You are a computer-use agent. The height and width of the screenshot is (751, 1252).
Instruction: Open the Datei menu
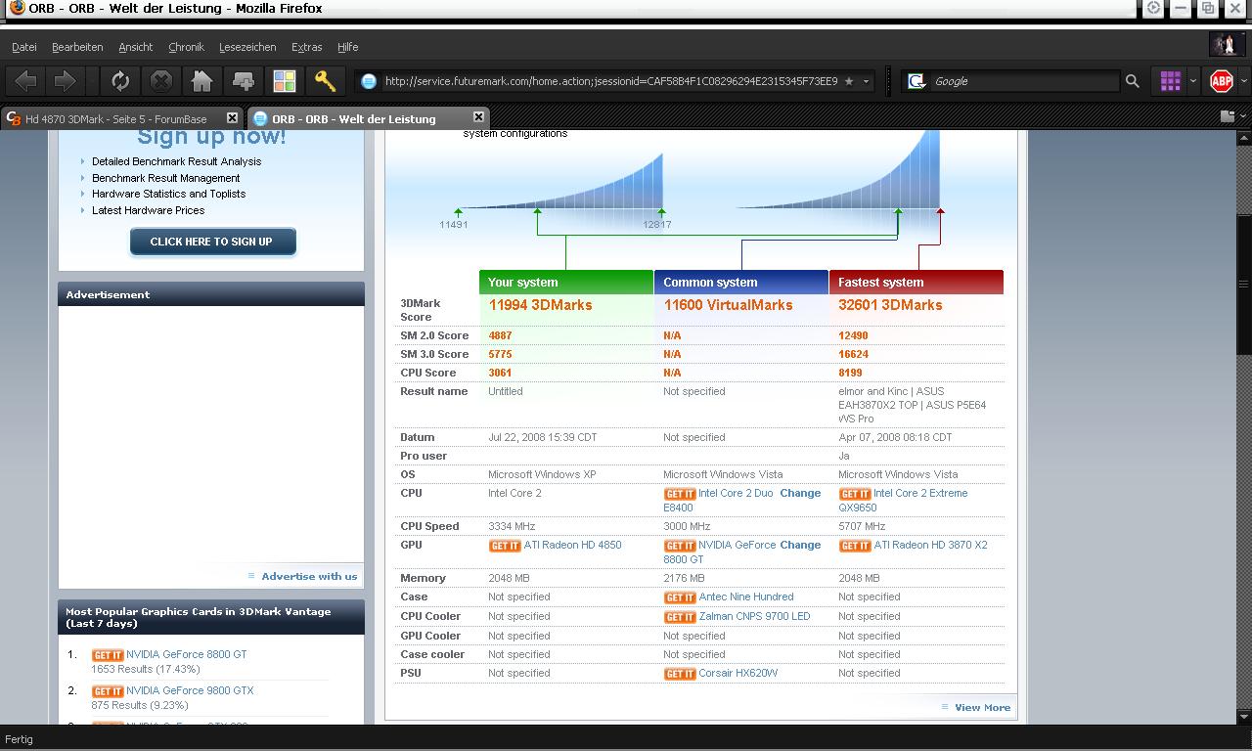click(x=24, y=47)
